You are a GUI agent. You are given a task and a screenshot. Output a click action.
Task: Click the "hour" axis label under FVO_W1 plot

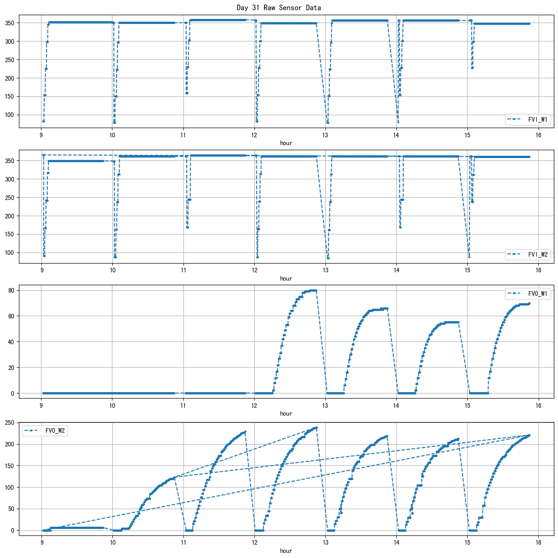tap(286, 413)
